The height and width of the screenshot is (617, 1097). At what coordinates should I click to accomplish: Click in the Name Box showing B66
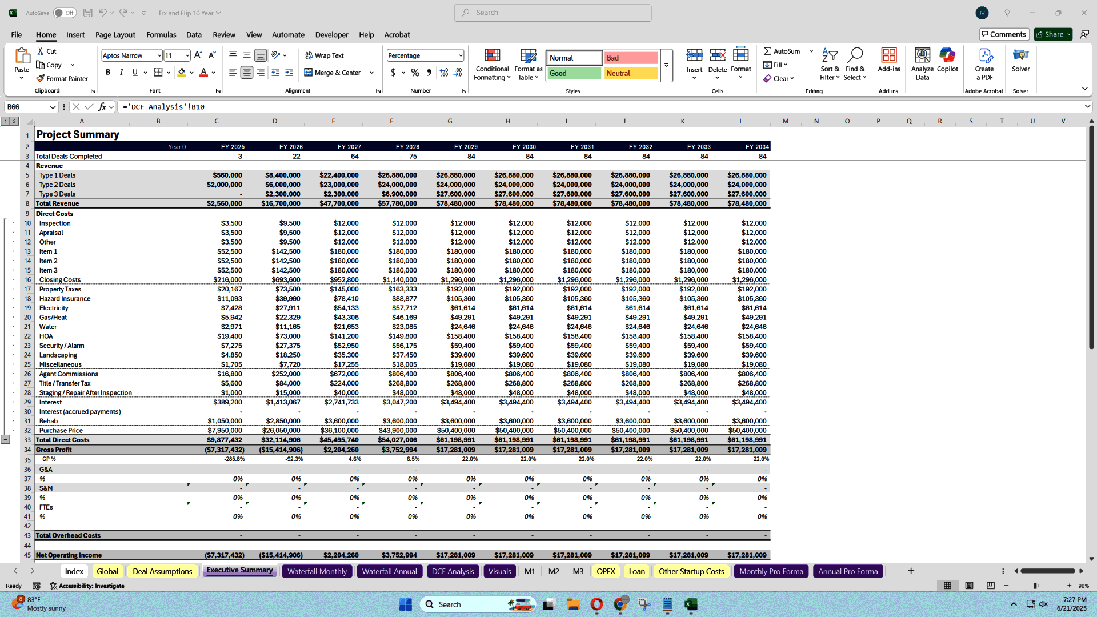coord(27,107)
